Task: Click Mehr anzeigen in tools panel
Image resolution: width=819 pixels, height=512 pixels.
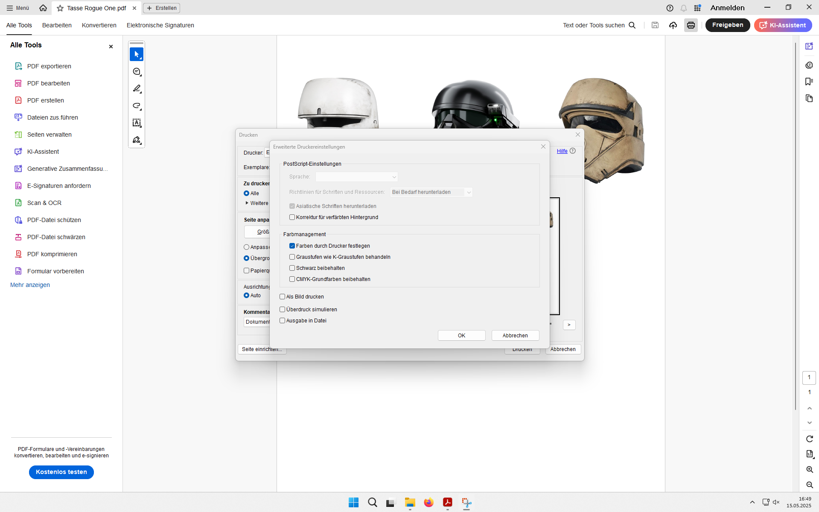Action: pyautogui.click(x=30, y=285)
